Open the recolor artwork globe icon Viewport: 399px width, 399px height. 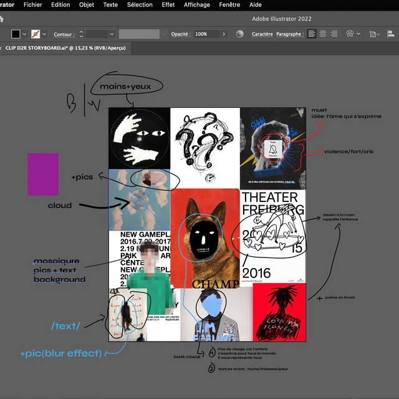pyautogui.click(x=239, y=34)
